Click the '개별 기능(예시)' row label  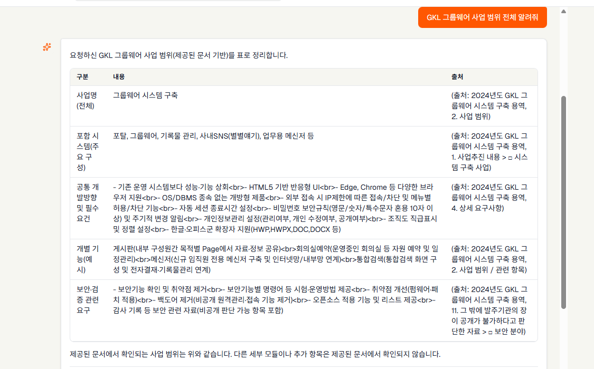coord(88,259)
